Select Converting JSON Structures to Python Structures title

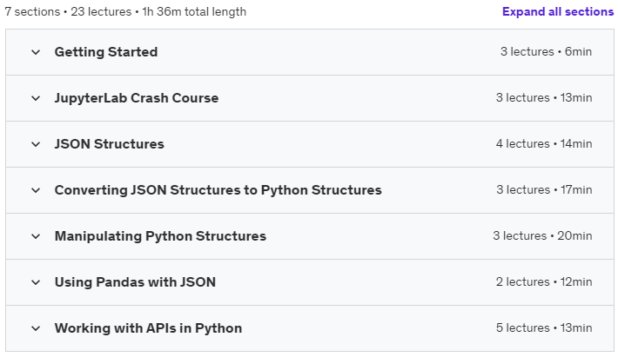(218, 190)
